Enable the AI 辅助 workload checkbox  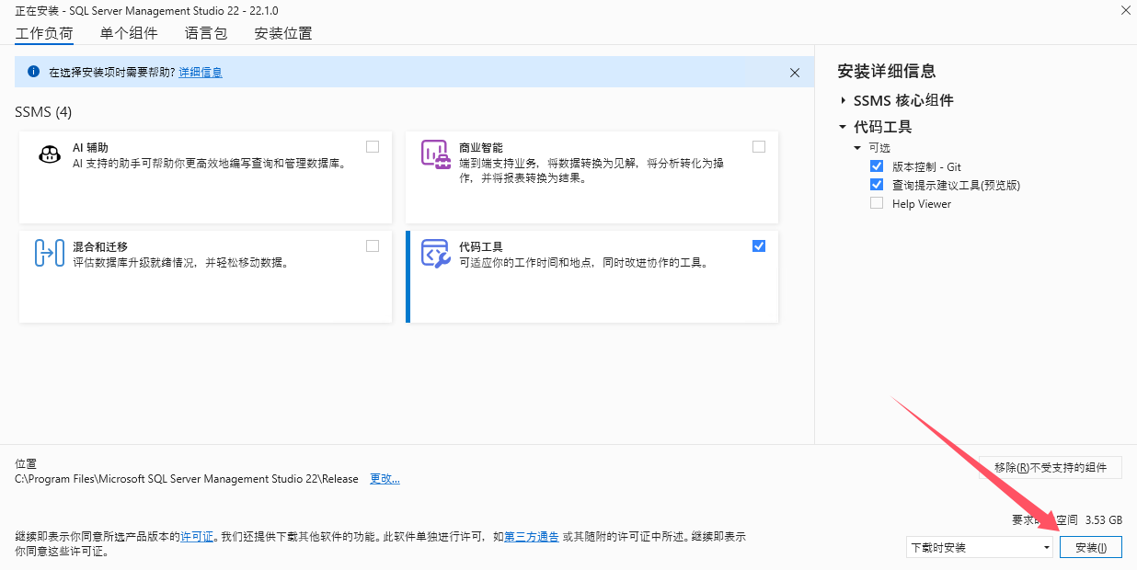373,145
